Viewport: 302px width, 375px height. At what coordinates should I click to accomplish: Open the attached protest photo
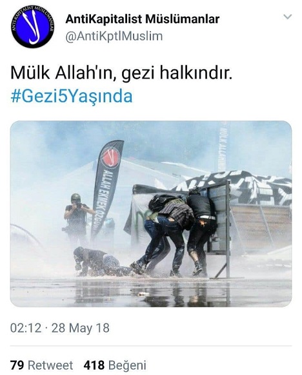(151, 214)
